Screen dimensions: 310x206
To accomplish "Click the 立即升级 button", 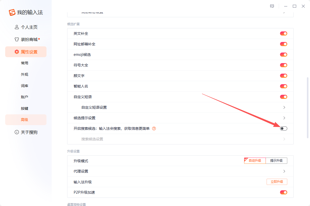I will point(277,182).
